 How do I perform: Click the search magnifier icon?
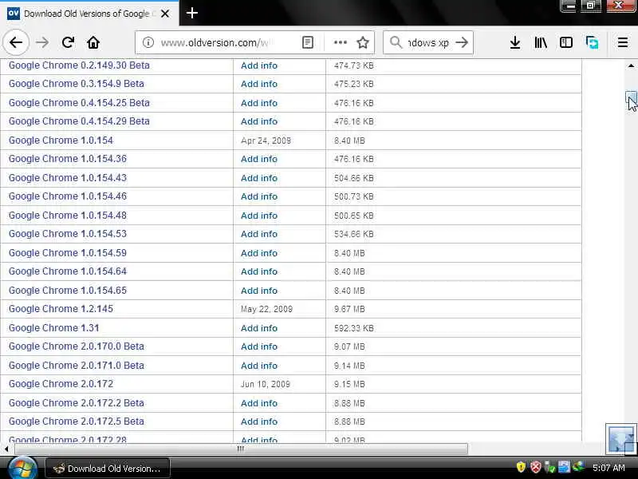[396, 42]
